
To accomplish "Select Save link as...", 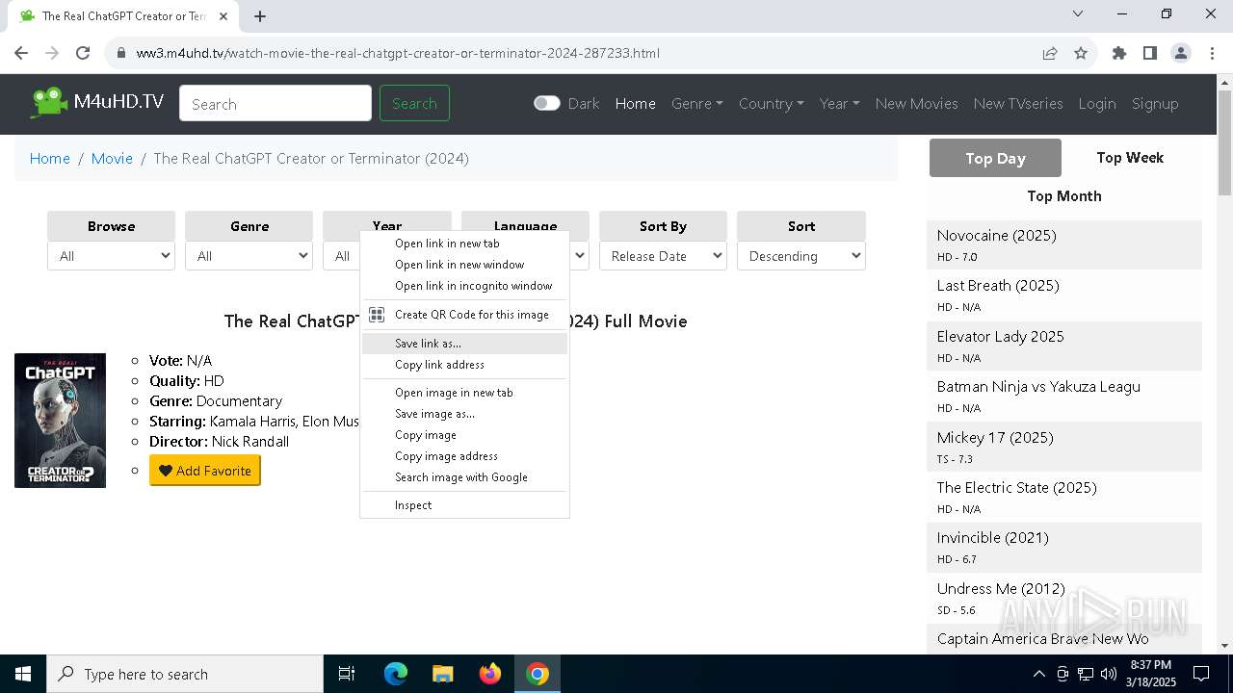I will 464,344.
